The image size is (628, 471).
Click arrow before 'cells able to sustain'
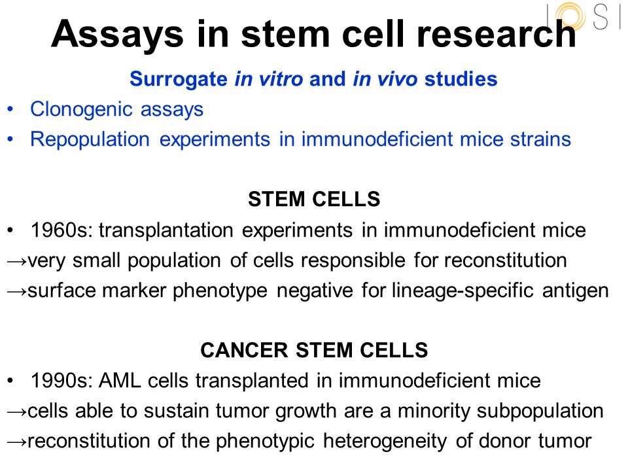(x=17, y=411)
